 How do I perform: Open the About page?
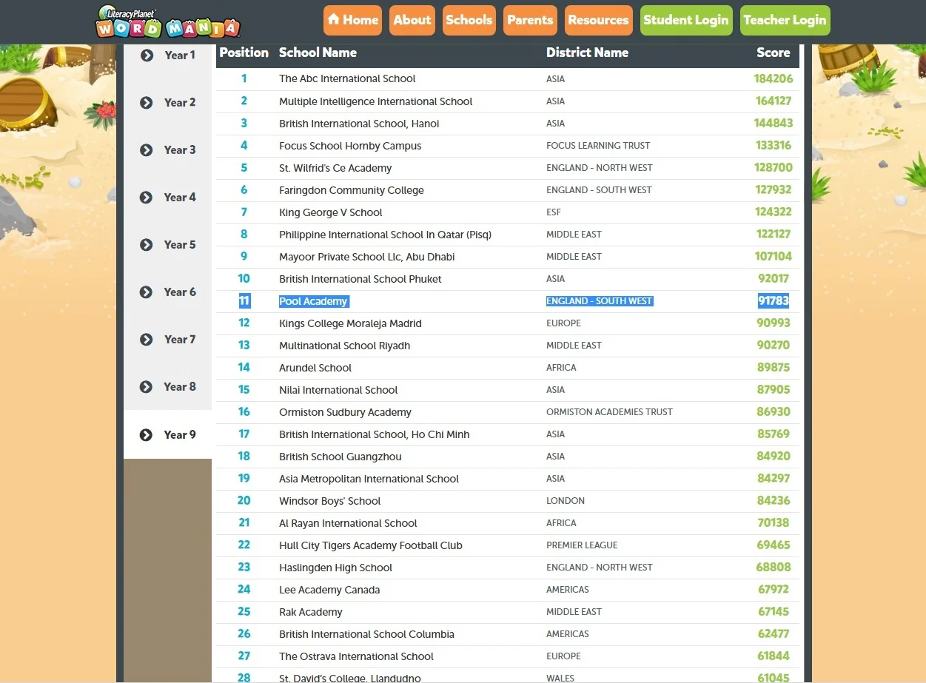click(412, 20)
